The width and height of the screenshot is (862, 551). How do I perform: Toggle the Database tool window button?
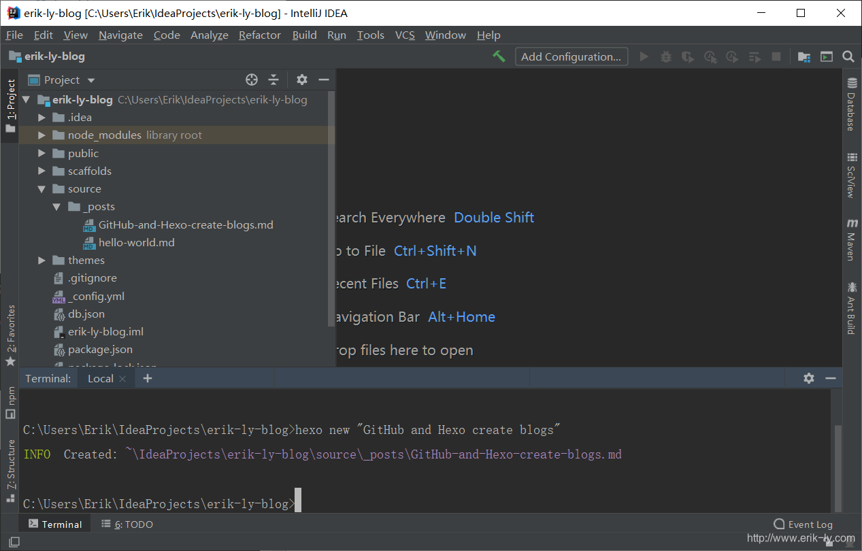(x=851, y=105)
